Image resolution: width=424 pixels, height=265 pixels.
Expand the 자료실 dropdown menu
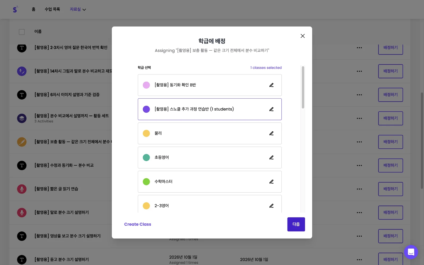pyautogui.click(x=78, y=9)
